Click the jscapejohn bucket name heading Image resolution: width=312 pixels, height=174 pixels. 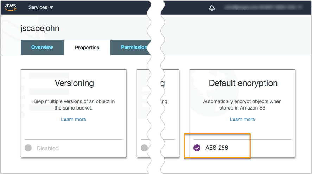[x=40, y=29]
